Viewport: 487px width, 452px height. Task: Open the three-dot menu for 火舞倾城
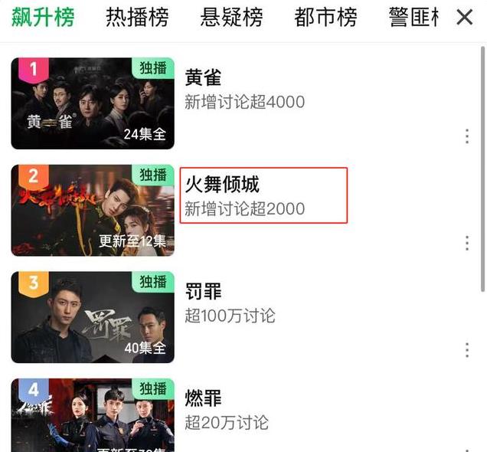[467, 243]
